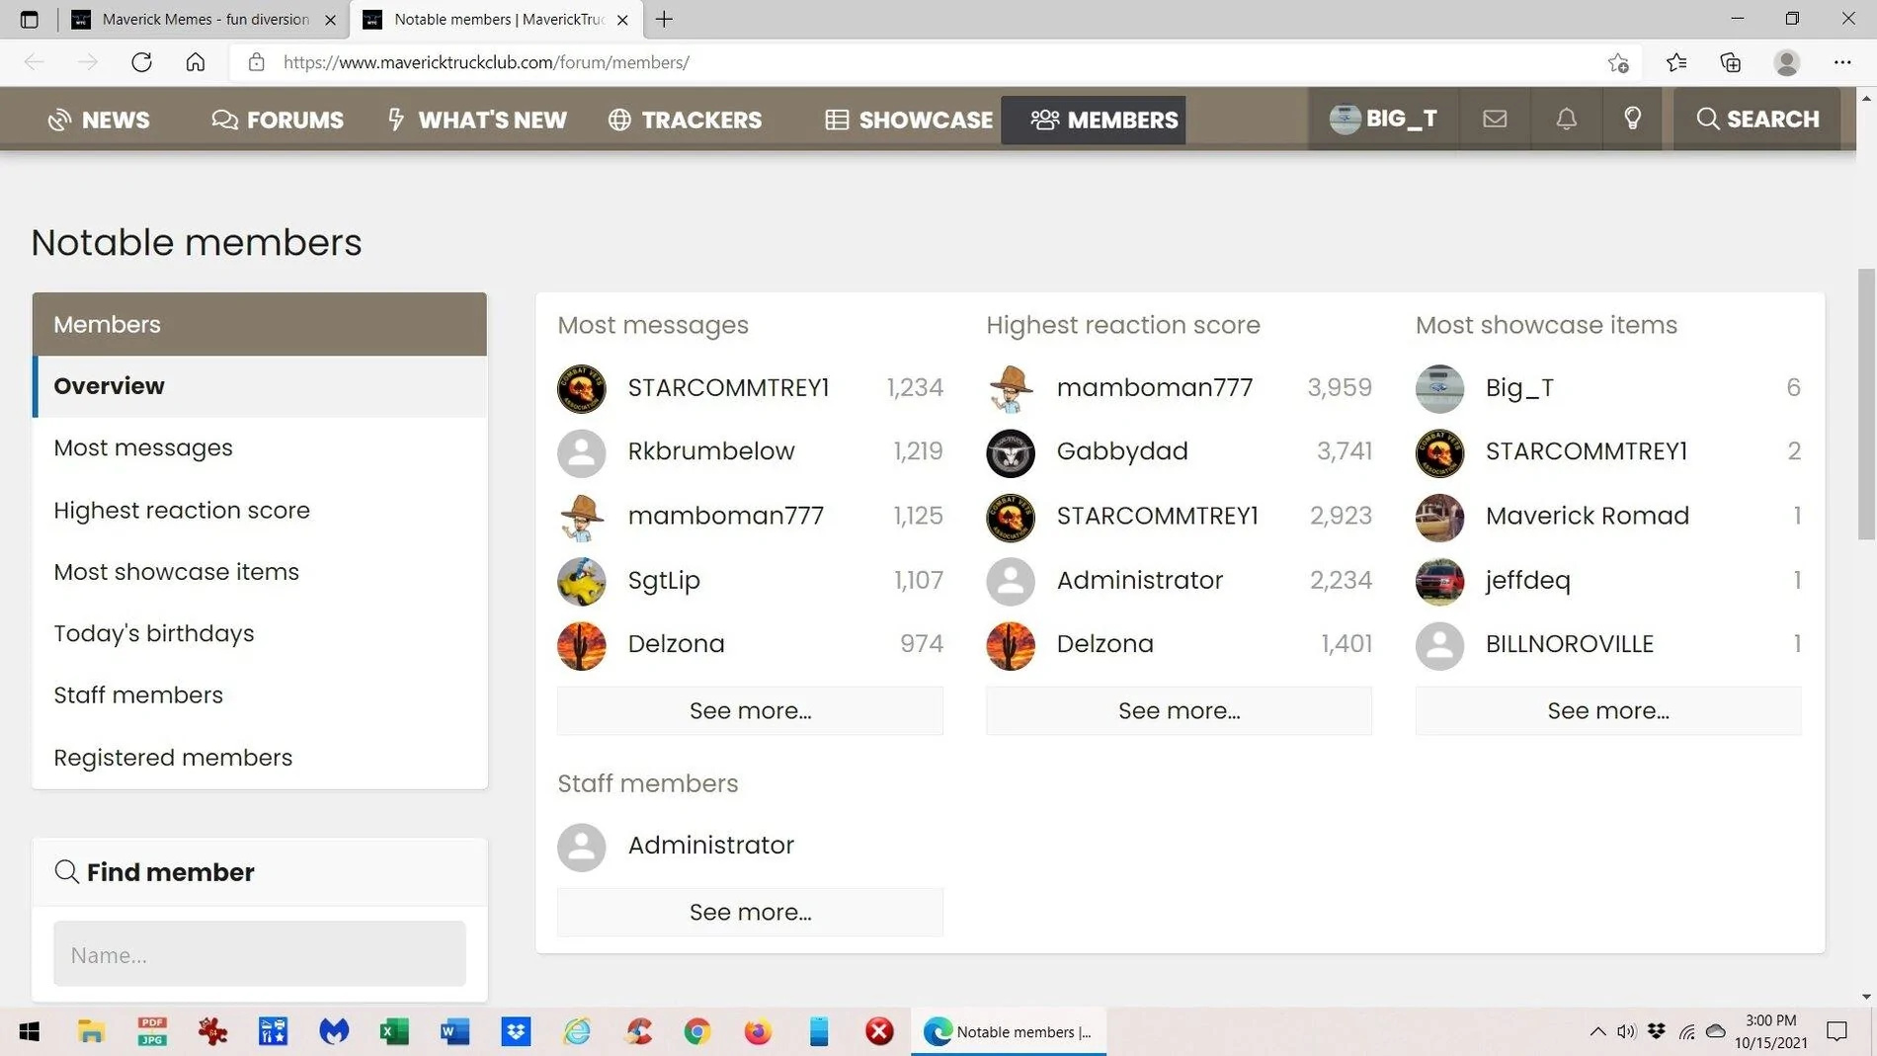See more under Staff members
The image size is (1877, 1056).
tap(750, 912)
